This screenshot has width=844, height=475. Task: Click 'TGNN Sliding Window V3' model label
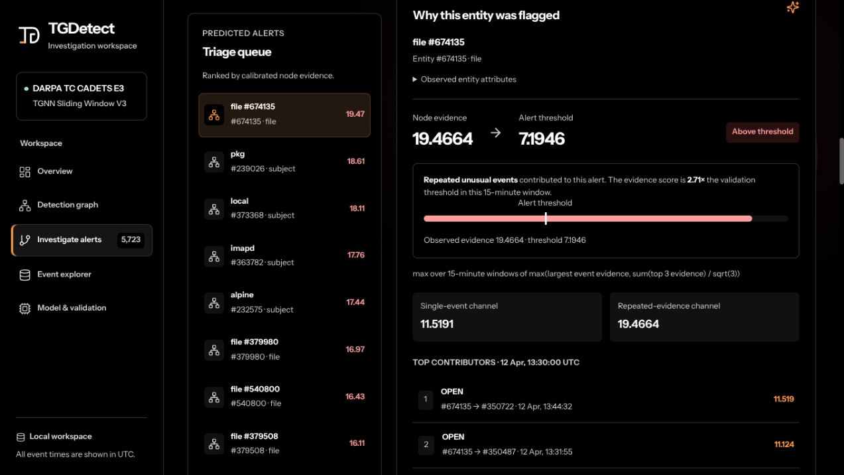pos(80,103)
